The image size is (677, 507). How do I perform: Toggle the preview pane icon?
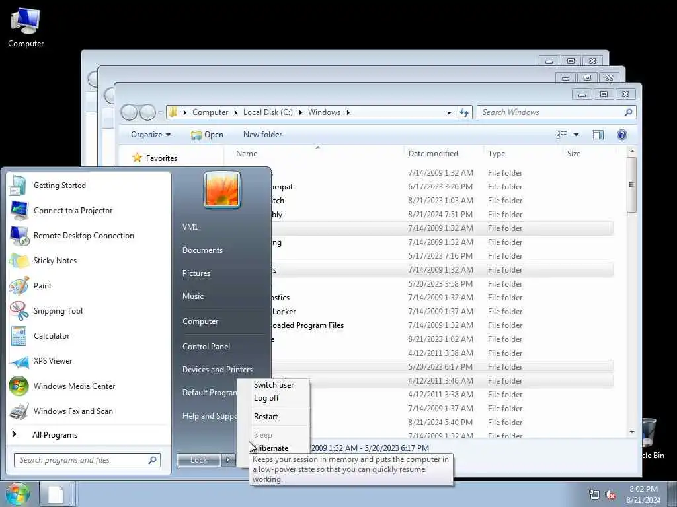pyautogui.click(x=598, y=135)
